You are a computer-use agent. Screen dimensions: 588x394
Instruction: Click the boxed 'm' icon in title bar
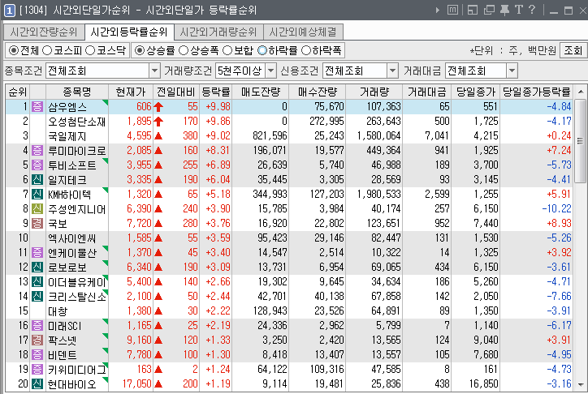tap(452, 10)
